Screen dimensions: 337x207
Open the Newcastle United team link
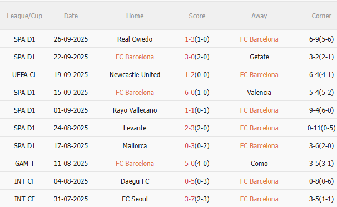(x=135, y=75)
